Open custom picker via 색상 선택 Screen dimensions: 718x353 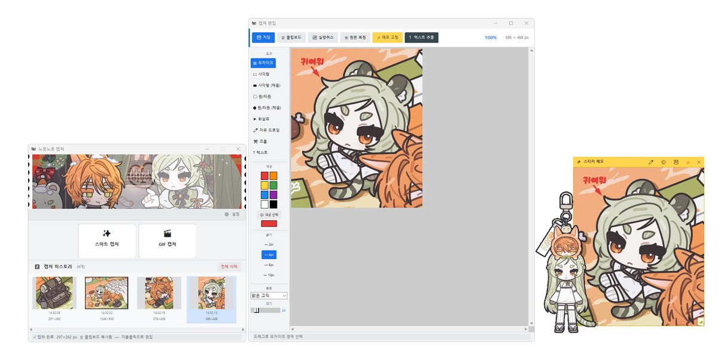[269, 214]
